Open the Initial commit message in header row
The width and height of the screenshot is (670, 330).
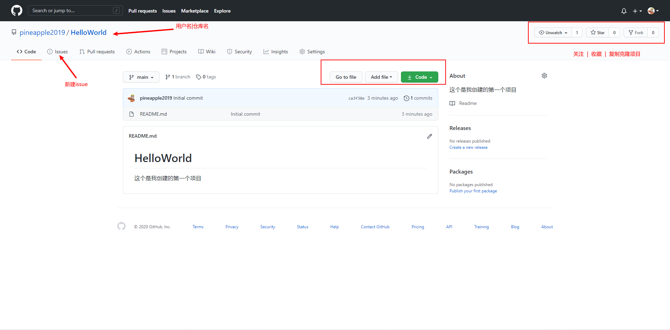(x=188, y=98)
